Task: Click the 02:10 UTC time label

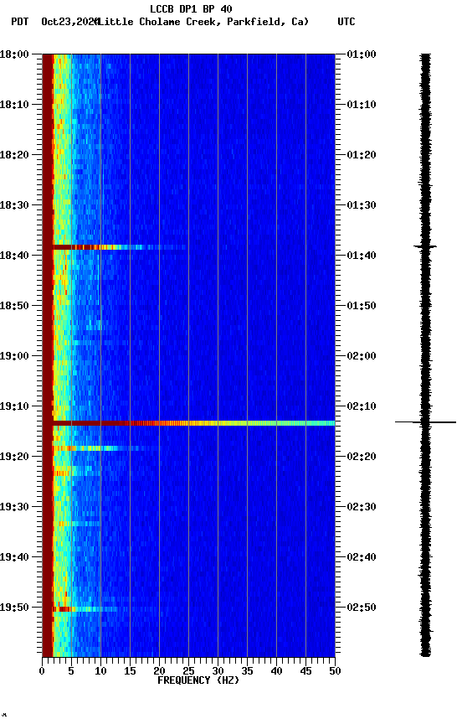Action: pos(362,406)
